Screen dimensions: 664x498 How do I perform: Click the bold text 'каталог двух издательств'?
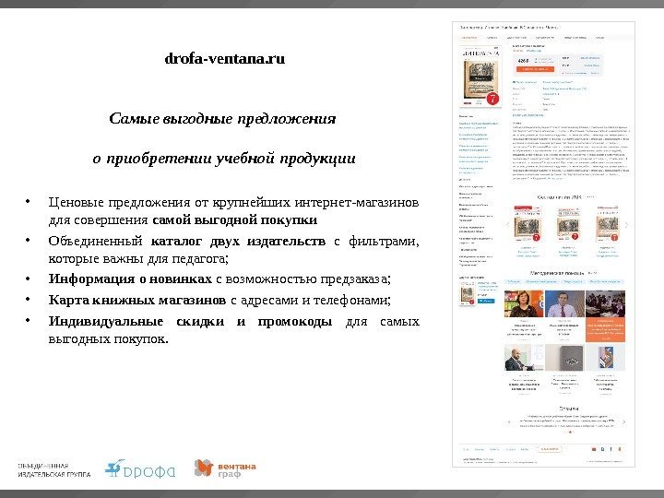[x=238, y=241]
